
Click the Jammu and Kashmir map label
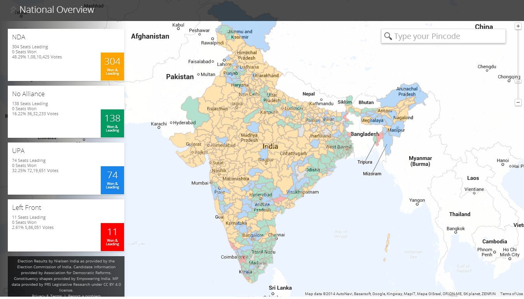tap(240, 34)
